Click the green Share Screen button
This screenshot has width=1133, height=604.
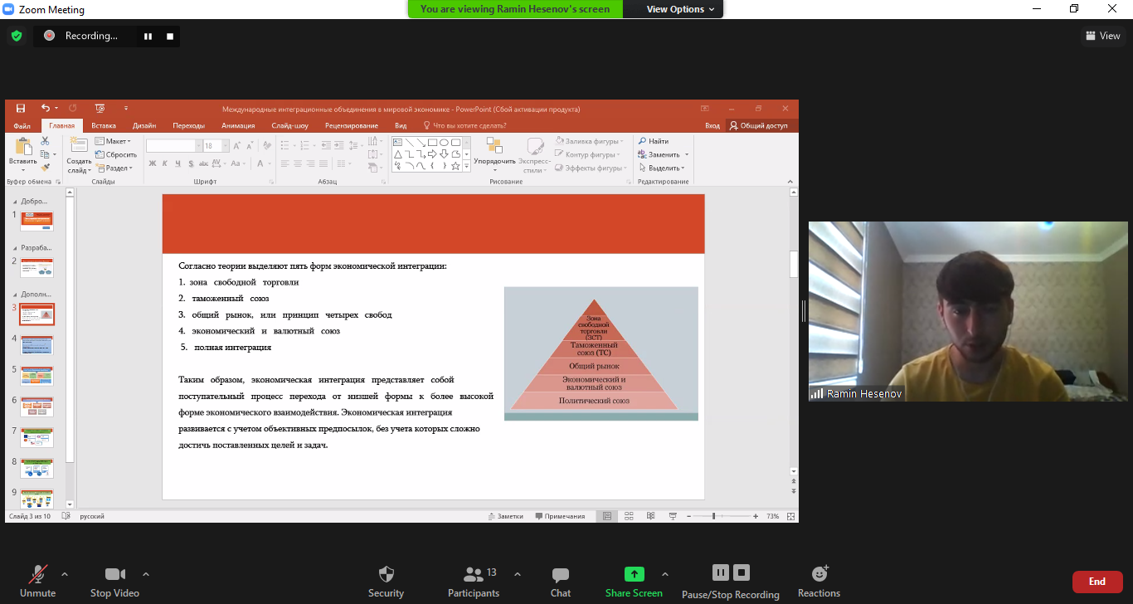point(634,582)
